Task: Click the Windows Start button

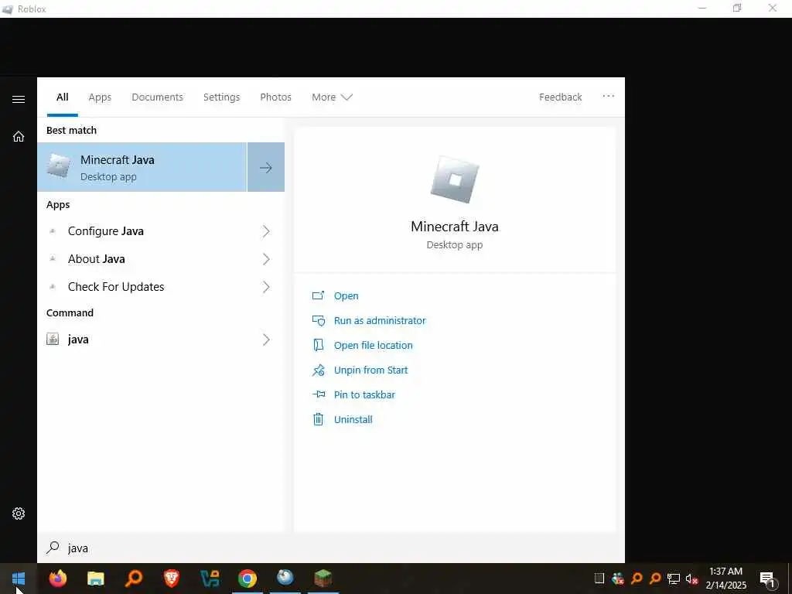Action: tap(19, 579)
